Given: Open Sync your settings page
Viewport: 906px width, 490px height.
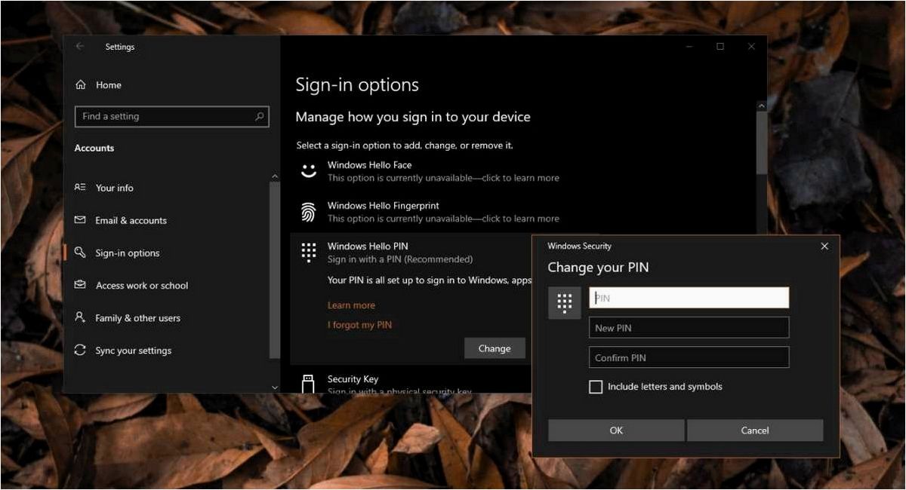Looking at the screenshot, I should pyautogui.click(x=133, y=351).
